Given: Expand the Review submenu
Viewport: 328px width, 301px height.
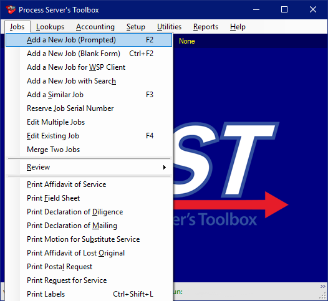Looking at the screenshot, I should tap(89, 167).
